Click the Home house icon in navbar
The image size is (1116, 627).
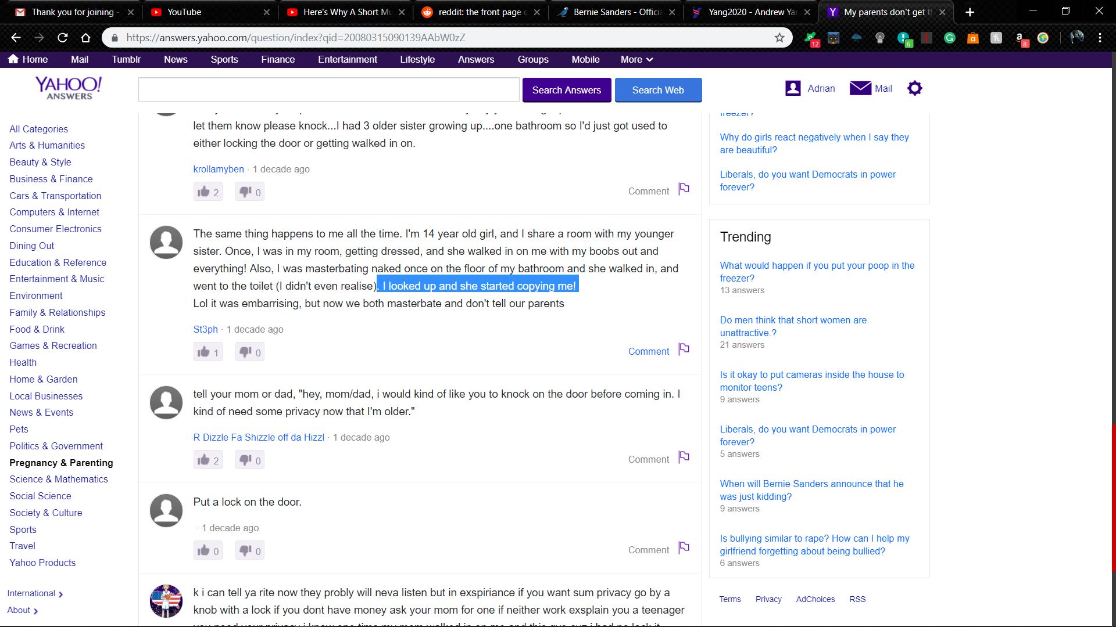pos(13,59)
